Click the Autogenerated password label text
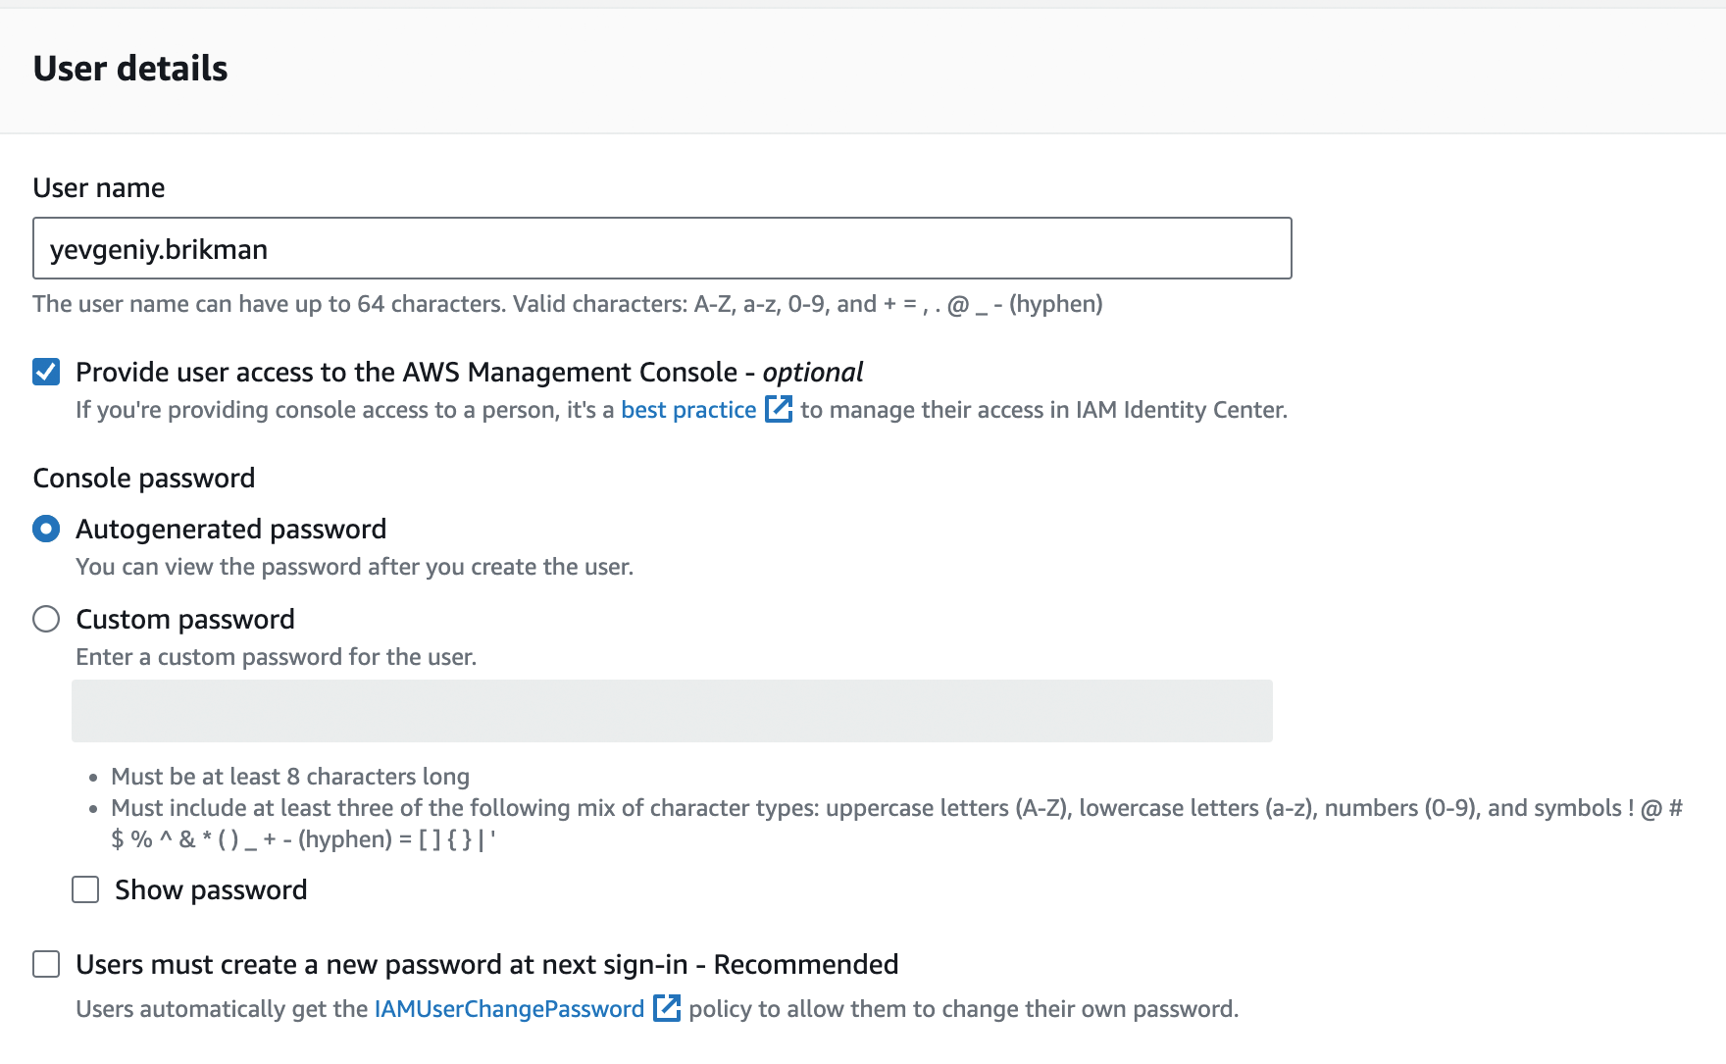Image resolution: width=1726 pixels, height=1064 pixels. click(x=230, y=530)
